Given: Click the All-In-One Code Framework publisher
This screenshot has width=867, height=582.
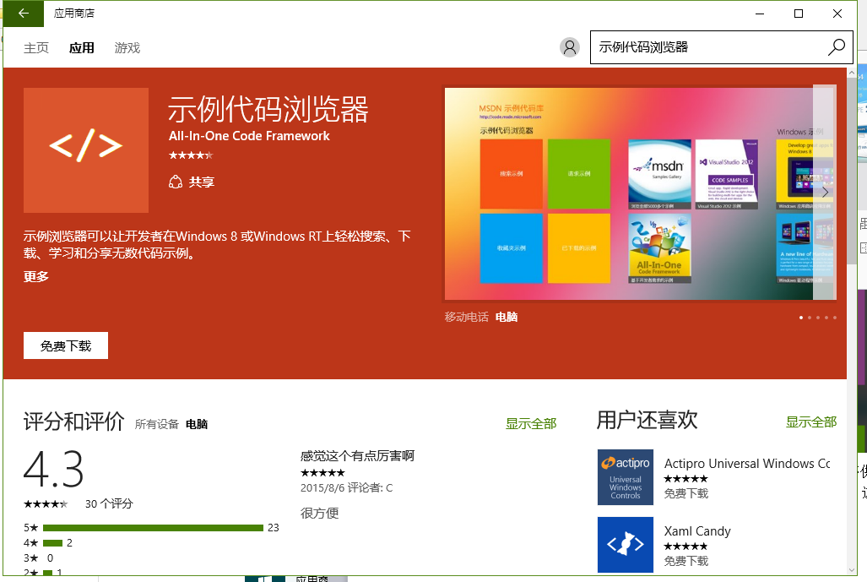Looking at the screenshot, I should (249, 136).
